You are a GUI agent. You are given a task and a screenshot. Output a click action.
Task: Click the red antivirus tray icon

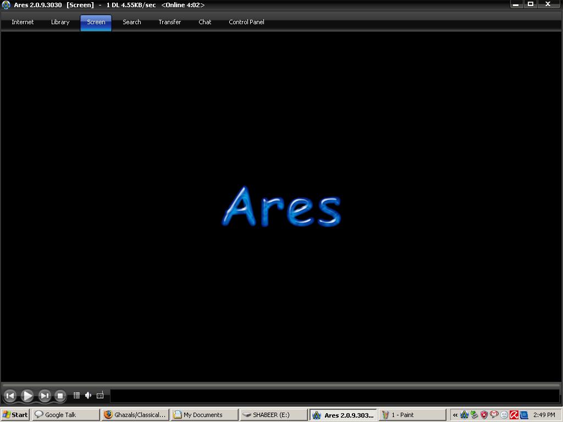click(514, 415)
